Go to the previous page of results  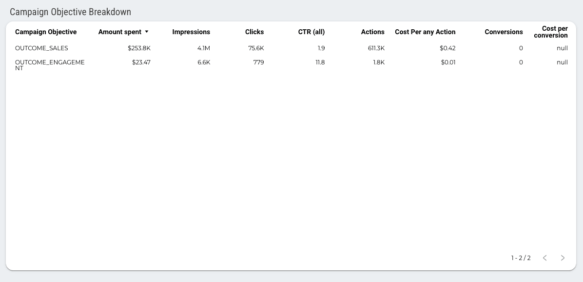tap(544, 258)
